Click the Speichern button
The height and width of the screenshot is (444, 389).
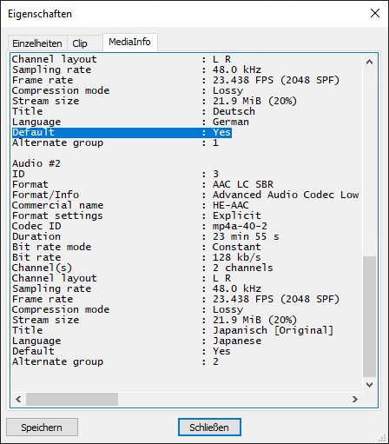tap(42, 427)
